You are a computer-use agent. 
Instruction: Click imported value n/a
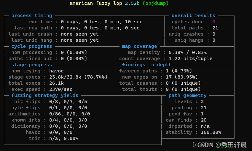point(205,126)
